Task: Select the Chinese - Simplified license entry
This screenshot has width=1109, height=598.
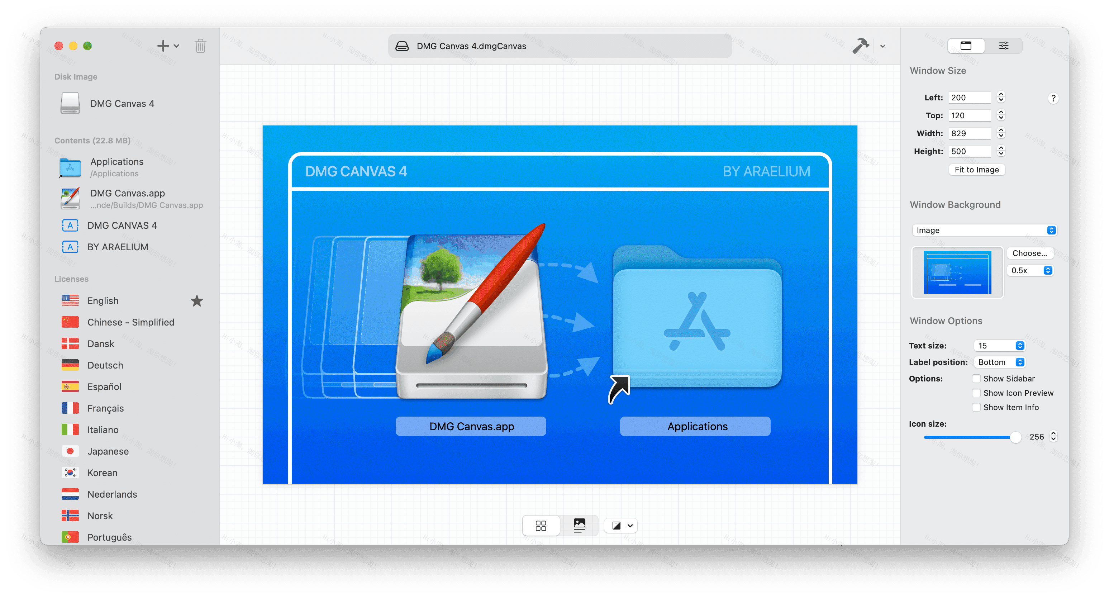Action: 130,322
